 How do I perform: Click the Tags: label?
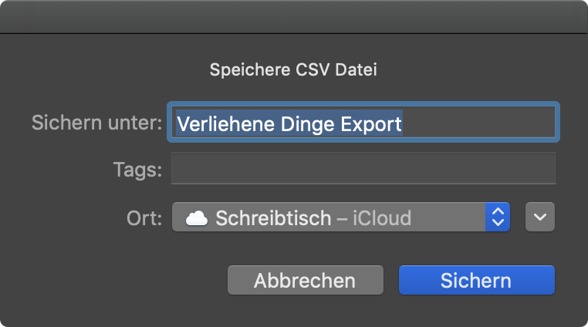click(137, 170)
